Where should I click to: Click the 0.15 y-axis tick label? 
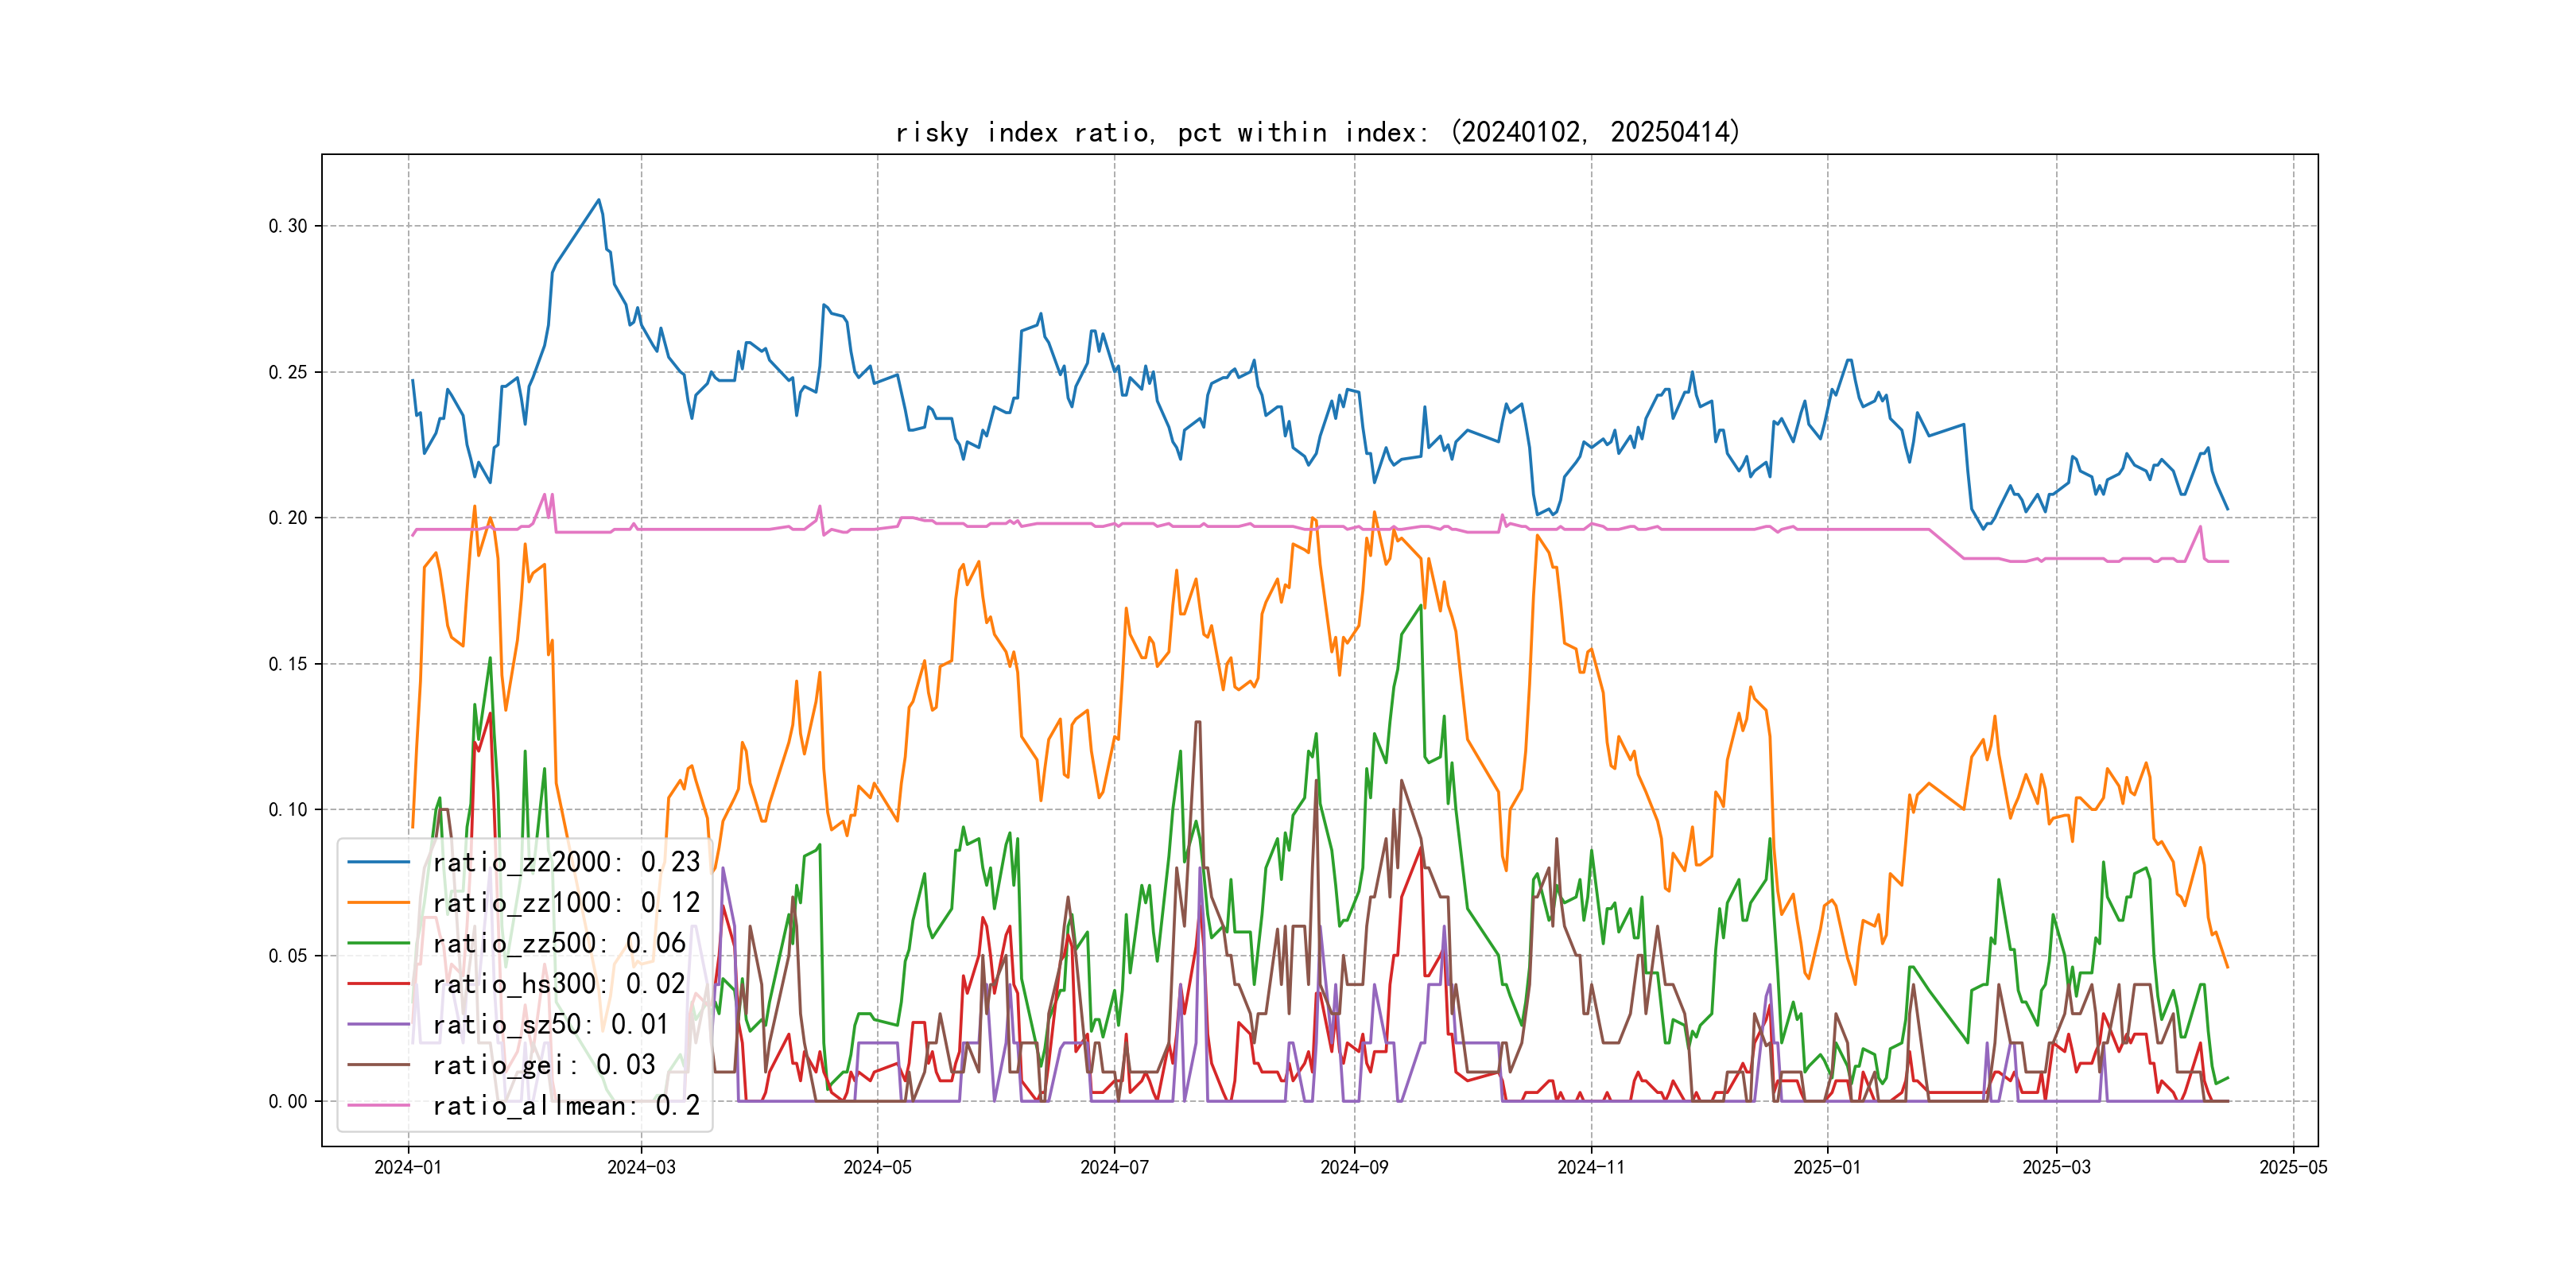pyautogui.click(x=288, y=664)
